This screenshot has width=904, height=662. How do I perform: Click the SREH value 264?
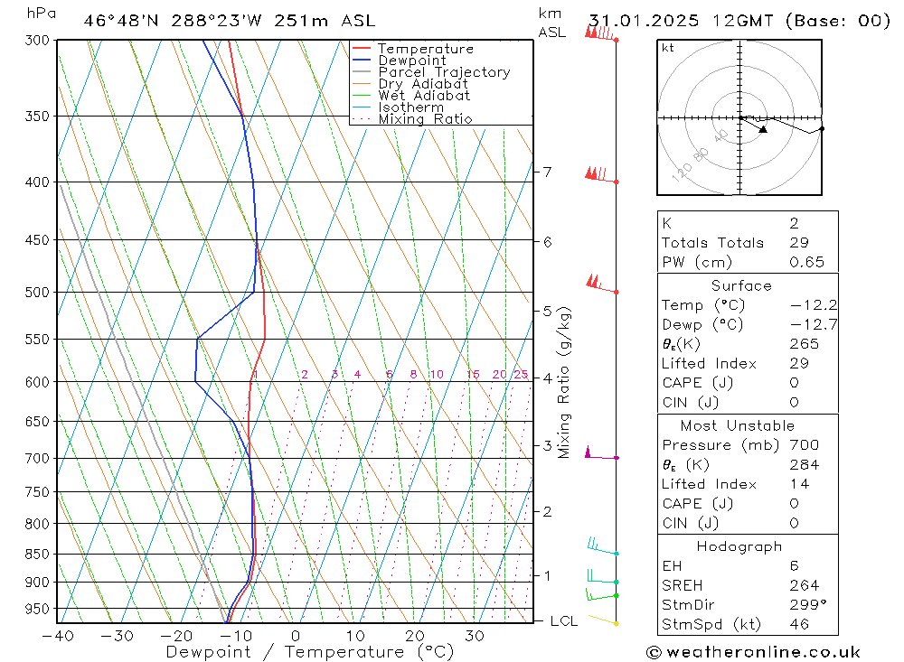pos(805,586)
